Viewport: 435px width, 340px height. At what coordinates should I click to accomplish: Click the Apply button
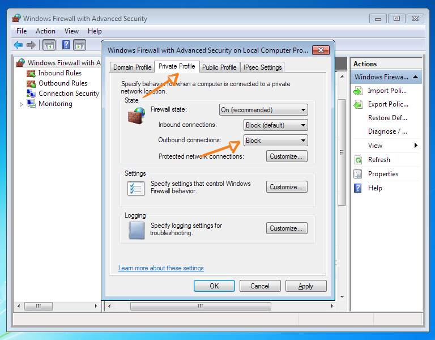306,286
